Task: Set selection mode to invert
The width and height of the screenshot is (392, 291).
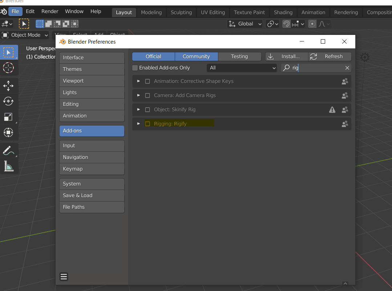Action: click(x=66, y=24)
